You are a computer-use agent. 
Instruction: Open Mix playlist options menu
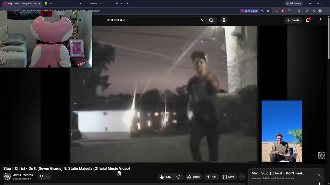point(319,183)
